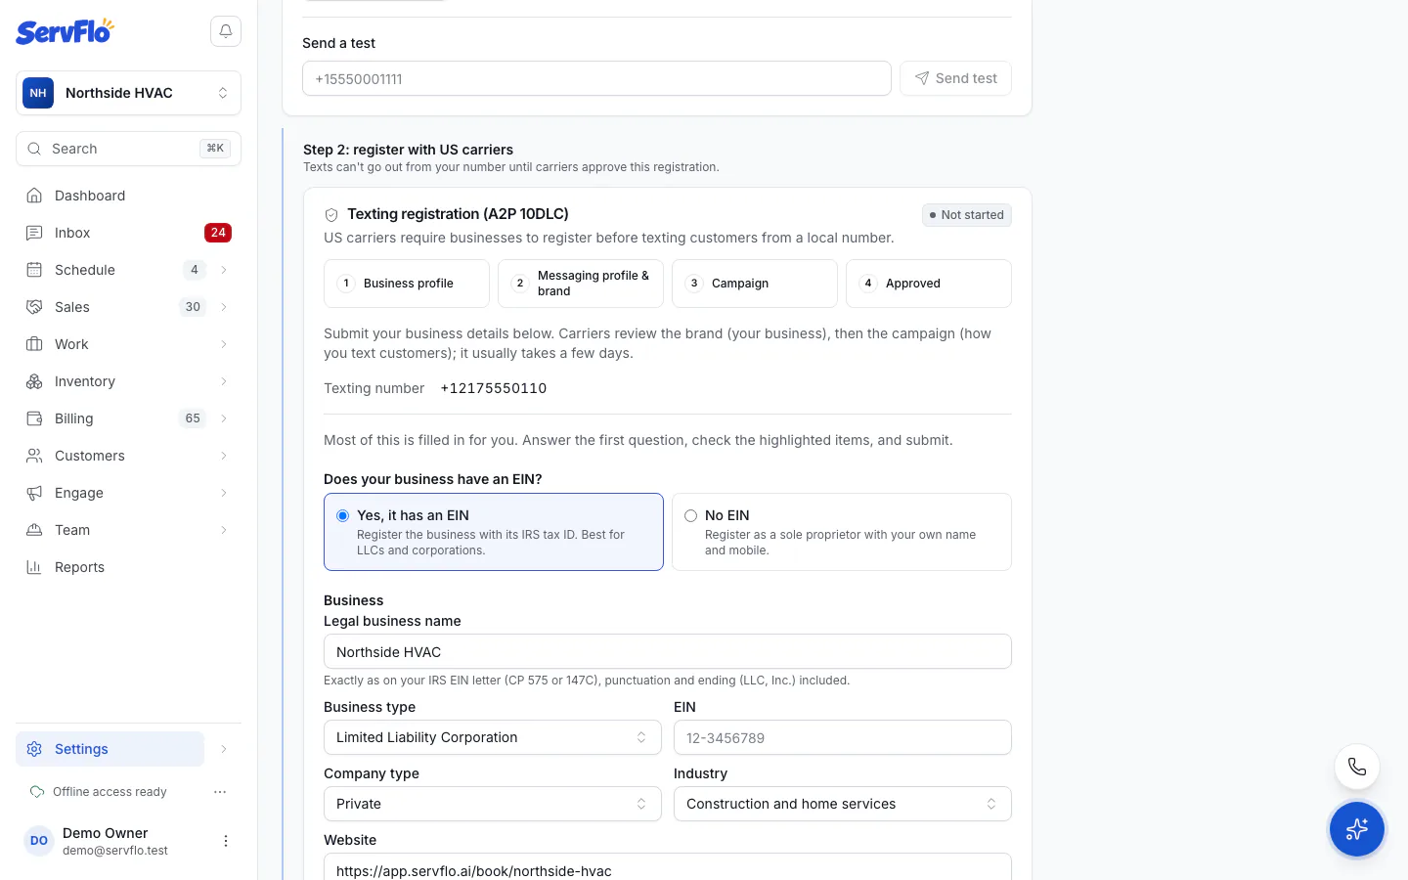The width and height of the screenshot is (1408, 880).
Task: Go to the Campaign step
Action: [x=755, y=284]
